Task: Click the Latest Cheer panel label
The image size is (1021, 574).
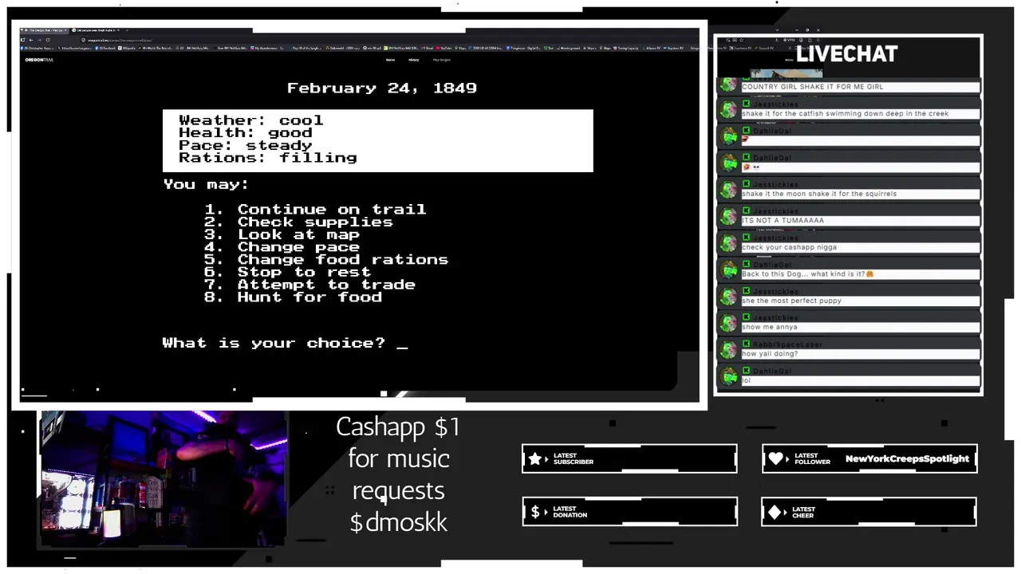Action: [x=803, y=512]
